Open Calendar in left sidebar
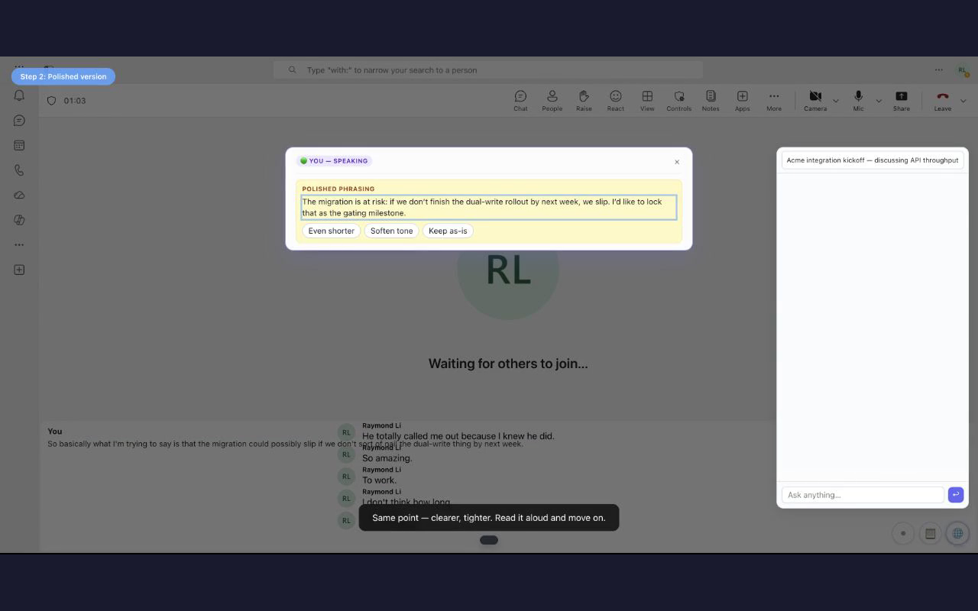The height and width of the screenshot is (611, 978). (19, 145)
